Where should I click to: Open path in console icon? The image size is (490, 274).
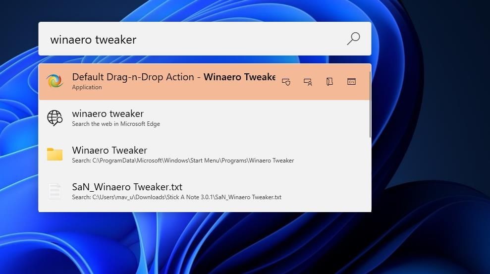(x=352, y=82)
